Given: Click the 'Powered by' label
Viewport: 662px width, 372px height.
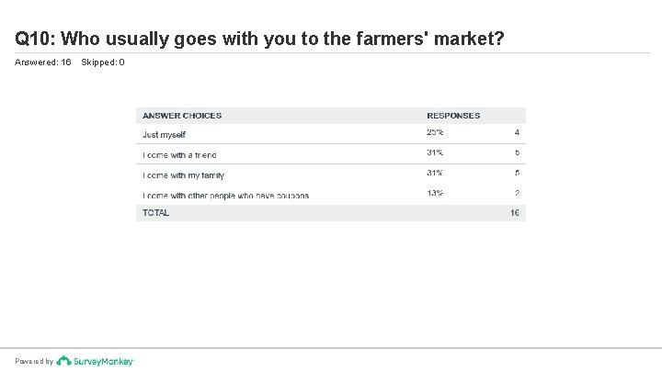Looking at the screenshot, I should [x=34, y=362].
